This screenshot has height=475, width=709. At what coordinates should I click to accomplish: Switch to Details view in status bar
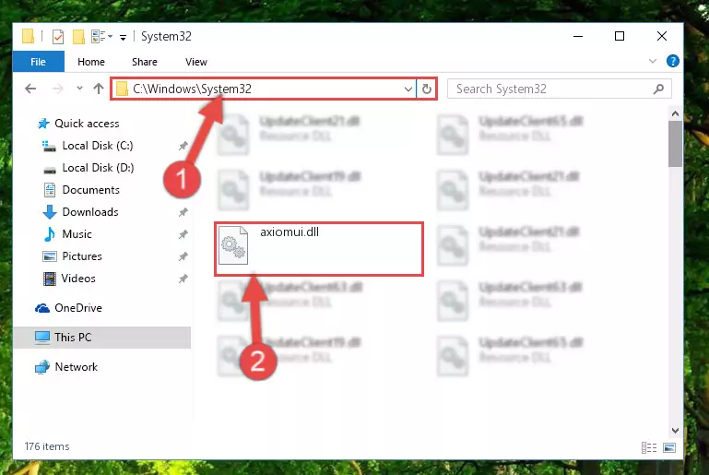[x=649, y=448]
